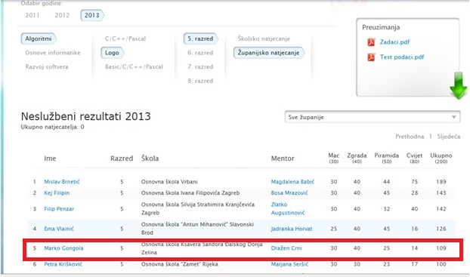Click Osnovna škola Vrbani cell

[169, 182]
